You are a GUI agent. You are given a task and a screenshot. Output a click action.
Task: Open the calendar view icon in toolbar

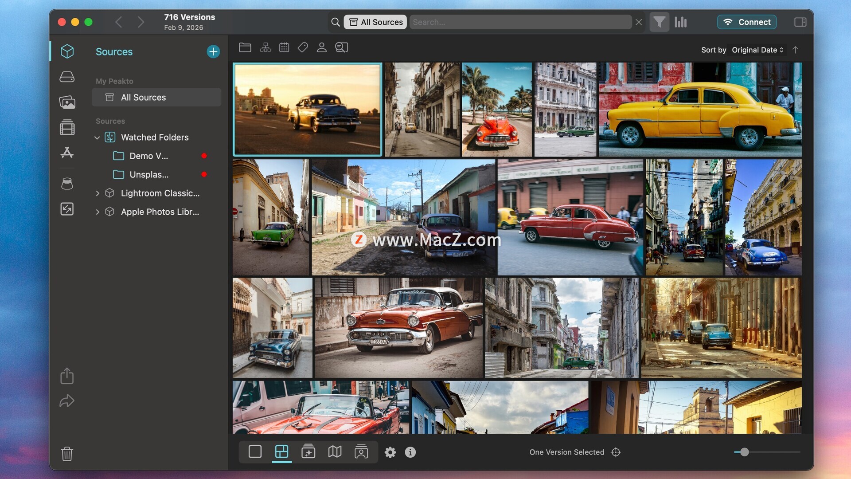tap(284, 47)
